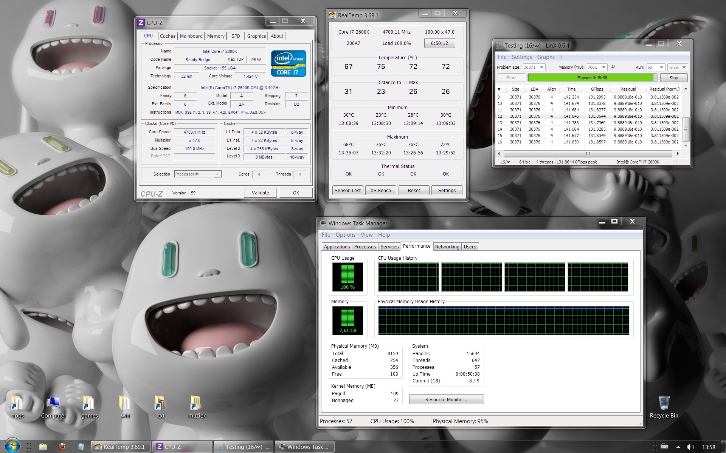The width and height of the screenshot is (726, 453).
Task: Click XS Bench in RealTemp
Action: pyautogui.click(x=381, y=190)
